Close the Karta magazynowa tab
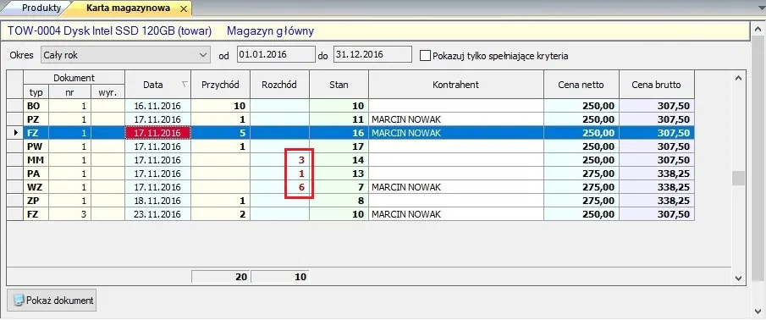The height and width of the screenshot is (320, 766). click(183, 8)
